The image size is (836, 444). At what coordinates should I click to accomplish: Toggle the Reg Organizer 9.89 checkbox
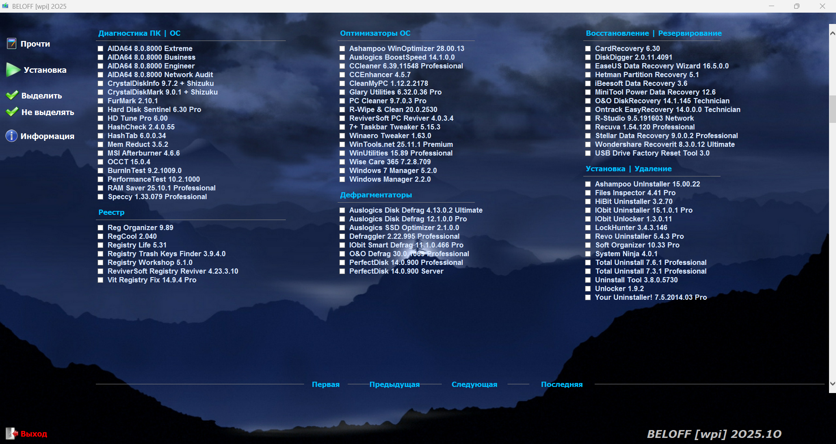(101, 228)
